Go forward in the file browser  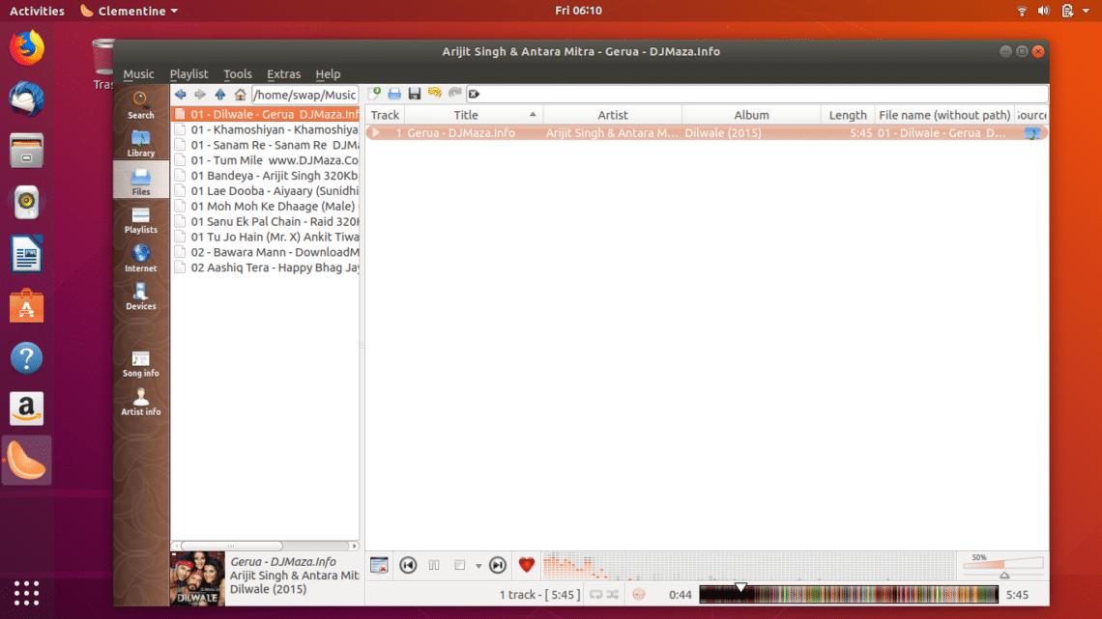click(200, 94)
